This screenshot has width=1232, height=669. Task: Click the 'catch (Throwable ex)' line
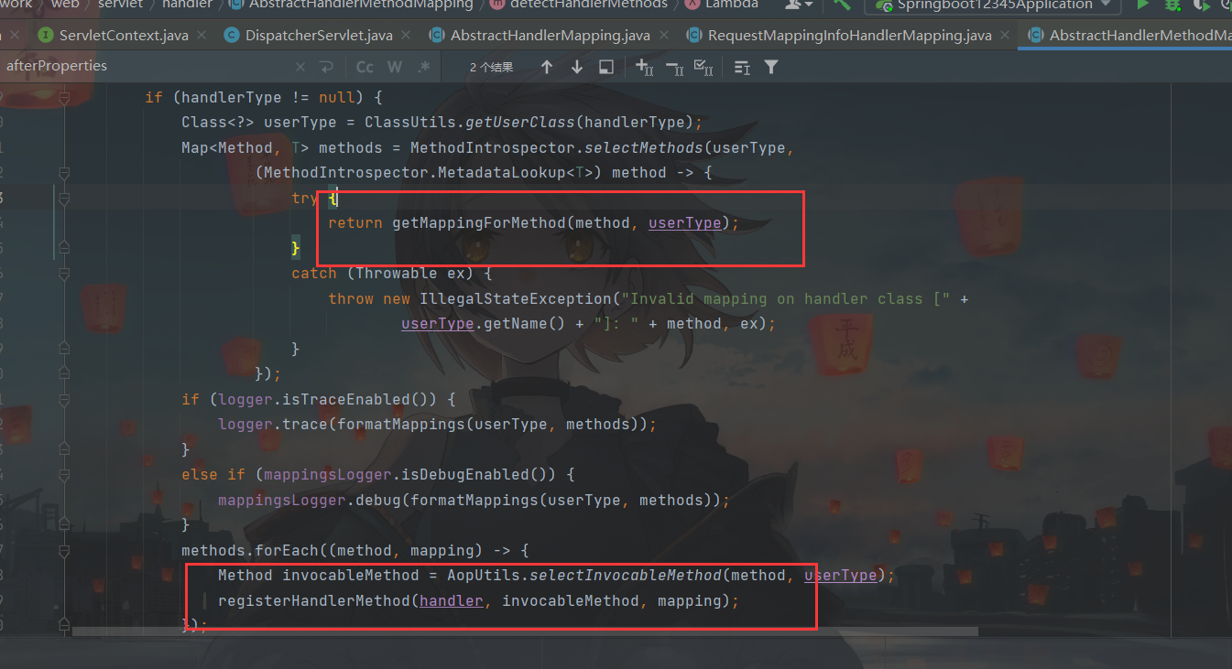392,273
